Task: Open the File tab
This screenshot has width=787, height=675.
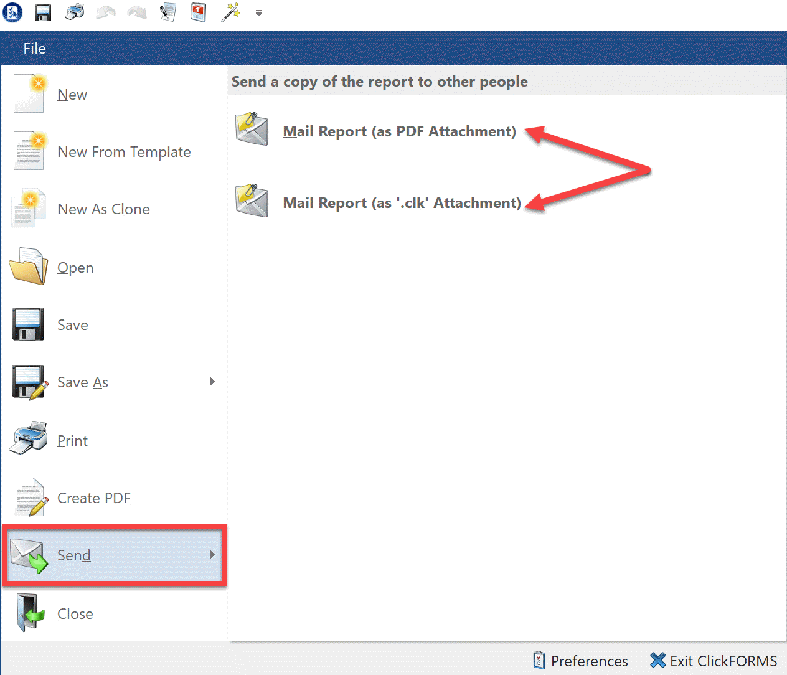Action: coord(34,49)
